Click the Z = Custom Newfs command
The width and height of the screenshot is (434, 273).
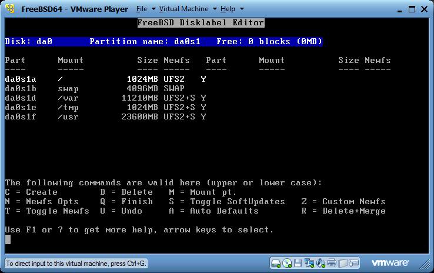(x=343, y=202)
